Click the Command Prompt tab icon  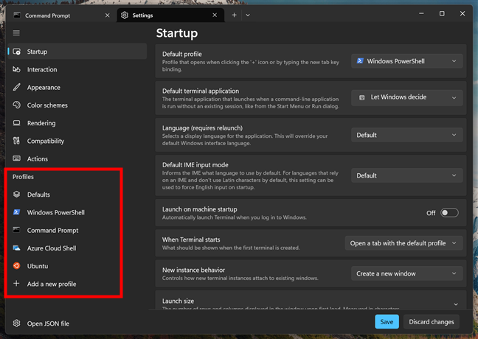17,15
